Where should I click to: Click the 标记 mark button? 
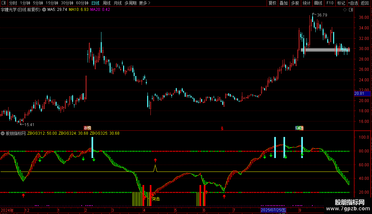[341, 3]
